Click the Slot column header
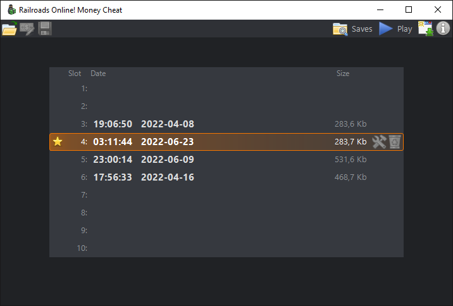This screenshot has width=453, height=306. [x=75, y=73]
